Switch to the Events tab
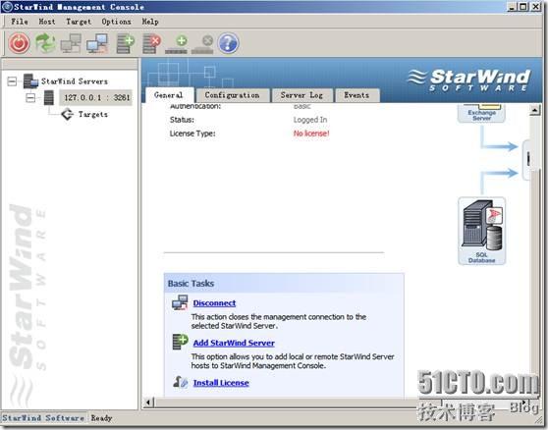Screen dimensions: 548x430 [x=356, y=95]
